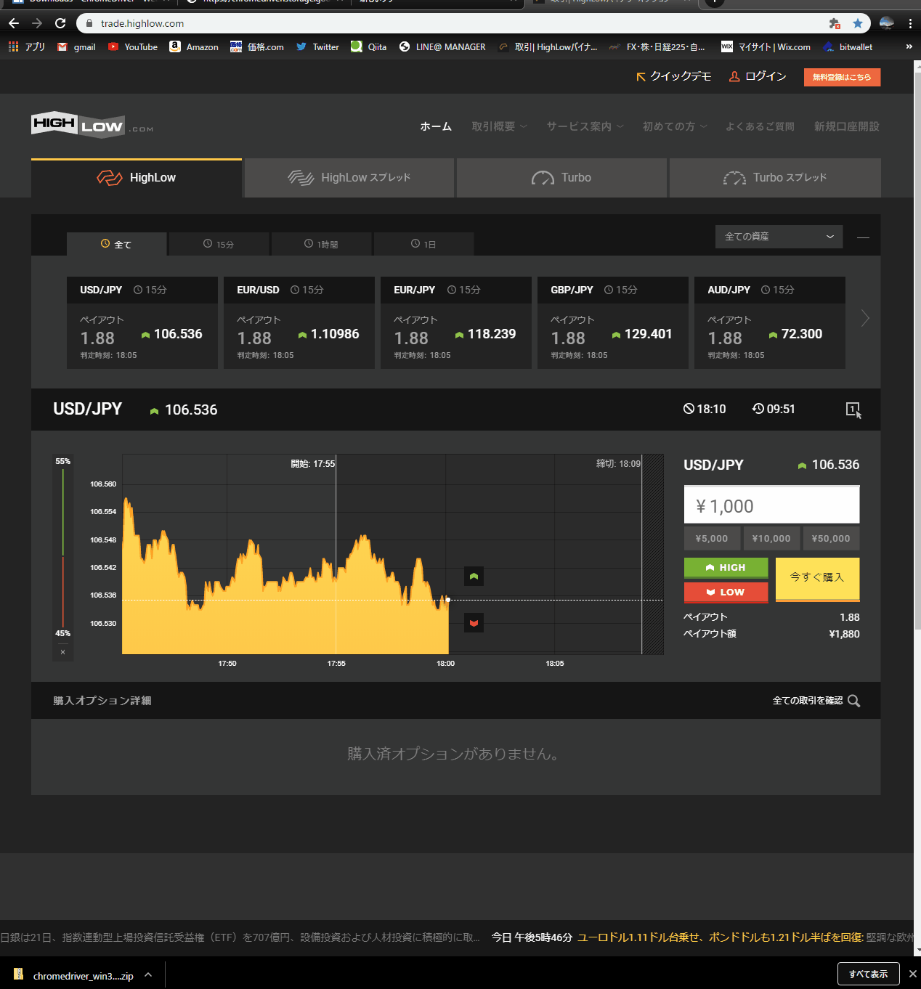Open 新規口座開設 in navigation

point(846,126)
